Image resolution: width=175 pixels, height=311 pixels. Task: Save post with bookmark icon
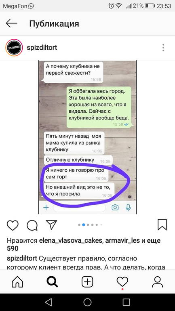[x=162, y=225]
